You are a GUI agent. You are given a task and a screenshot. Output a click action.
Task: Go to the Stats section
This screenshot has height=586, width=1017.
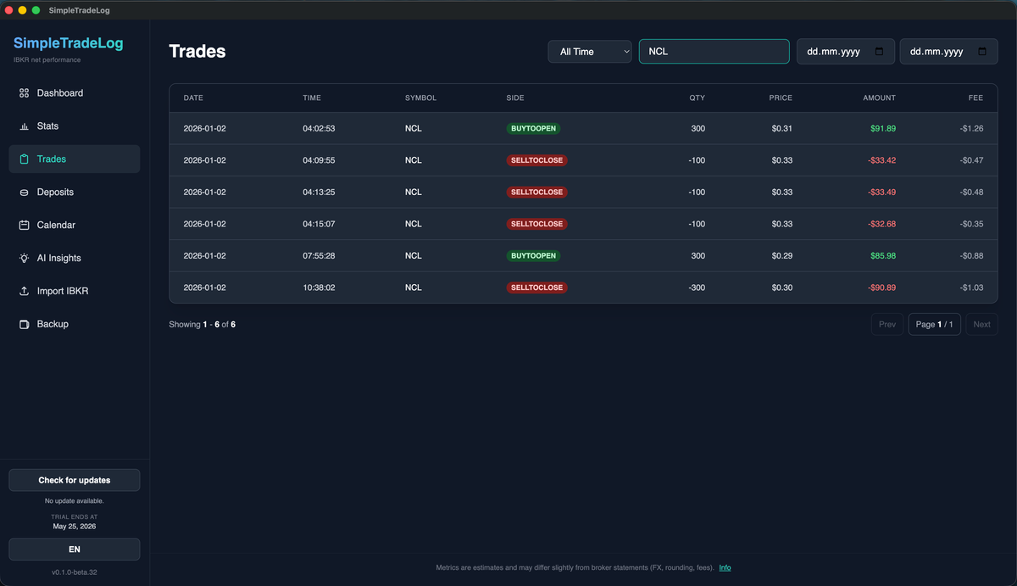pos(75,126)
